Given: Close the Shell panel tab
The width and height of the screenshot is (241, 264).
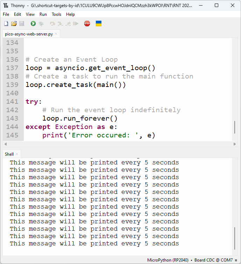Looking at the screenshot, I should 17,154.
